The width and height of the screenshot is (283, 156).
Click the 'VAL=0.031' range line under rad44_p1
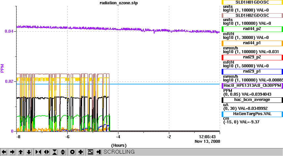(x=251, y=52)
